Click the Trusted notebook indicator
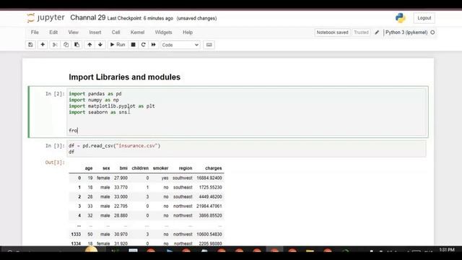 361,32
